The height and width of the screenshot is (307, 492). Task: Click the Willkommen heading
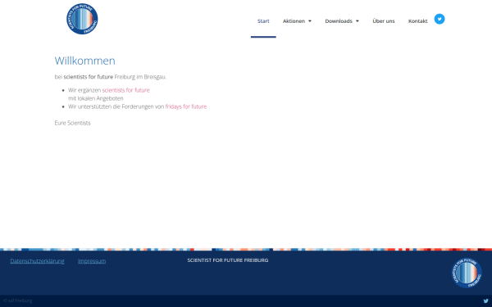click(x=84, y=61)
